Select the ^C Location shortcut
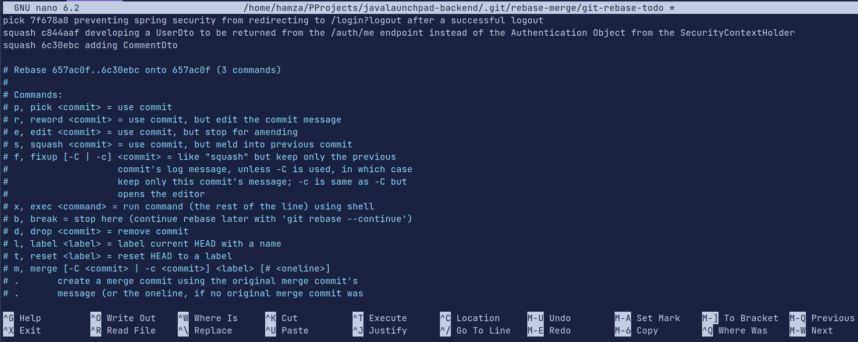The image size is (858, 342). click(470, 318)
